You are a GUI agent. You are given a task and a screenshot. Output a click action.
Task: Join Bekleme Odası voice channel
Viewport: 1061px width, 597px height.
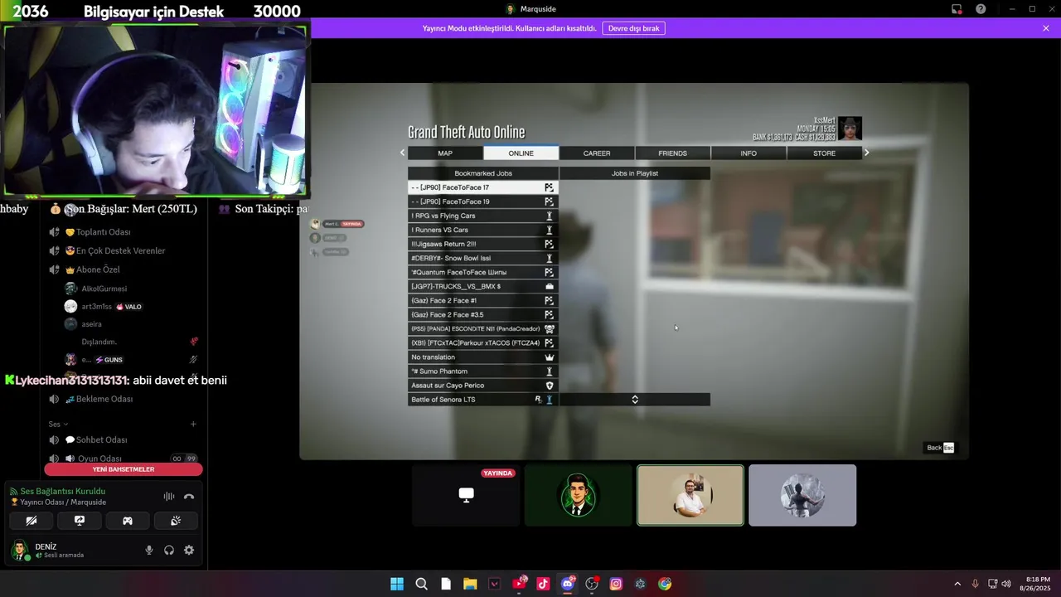104,399
